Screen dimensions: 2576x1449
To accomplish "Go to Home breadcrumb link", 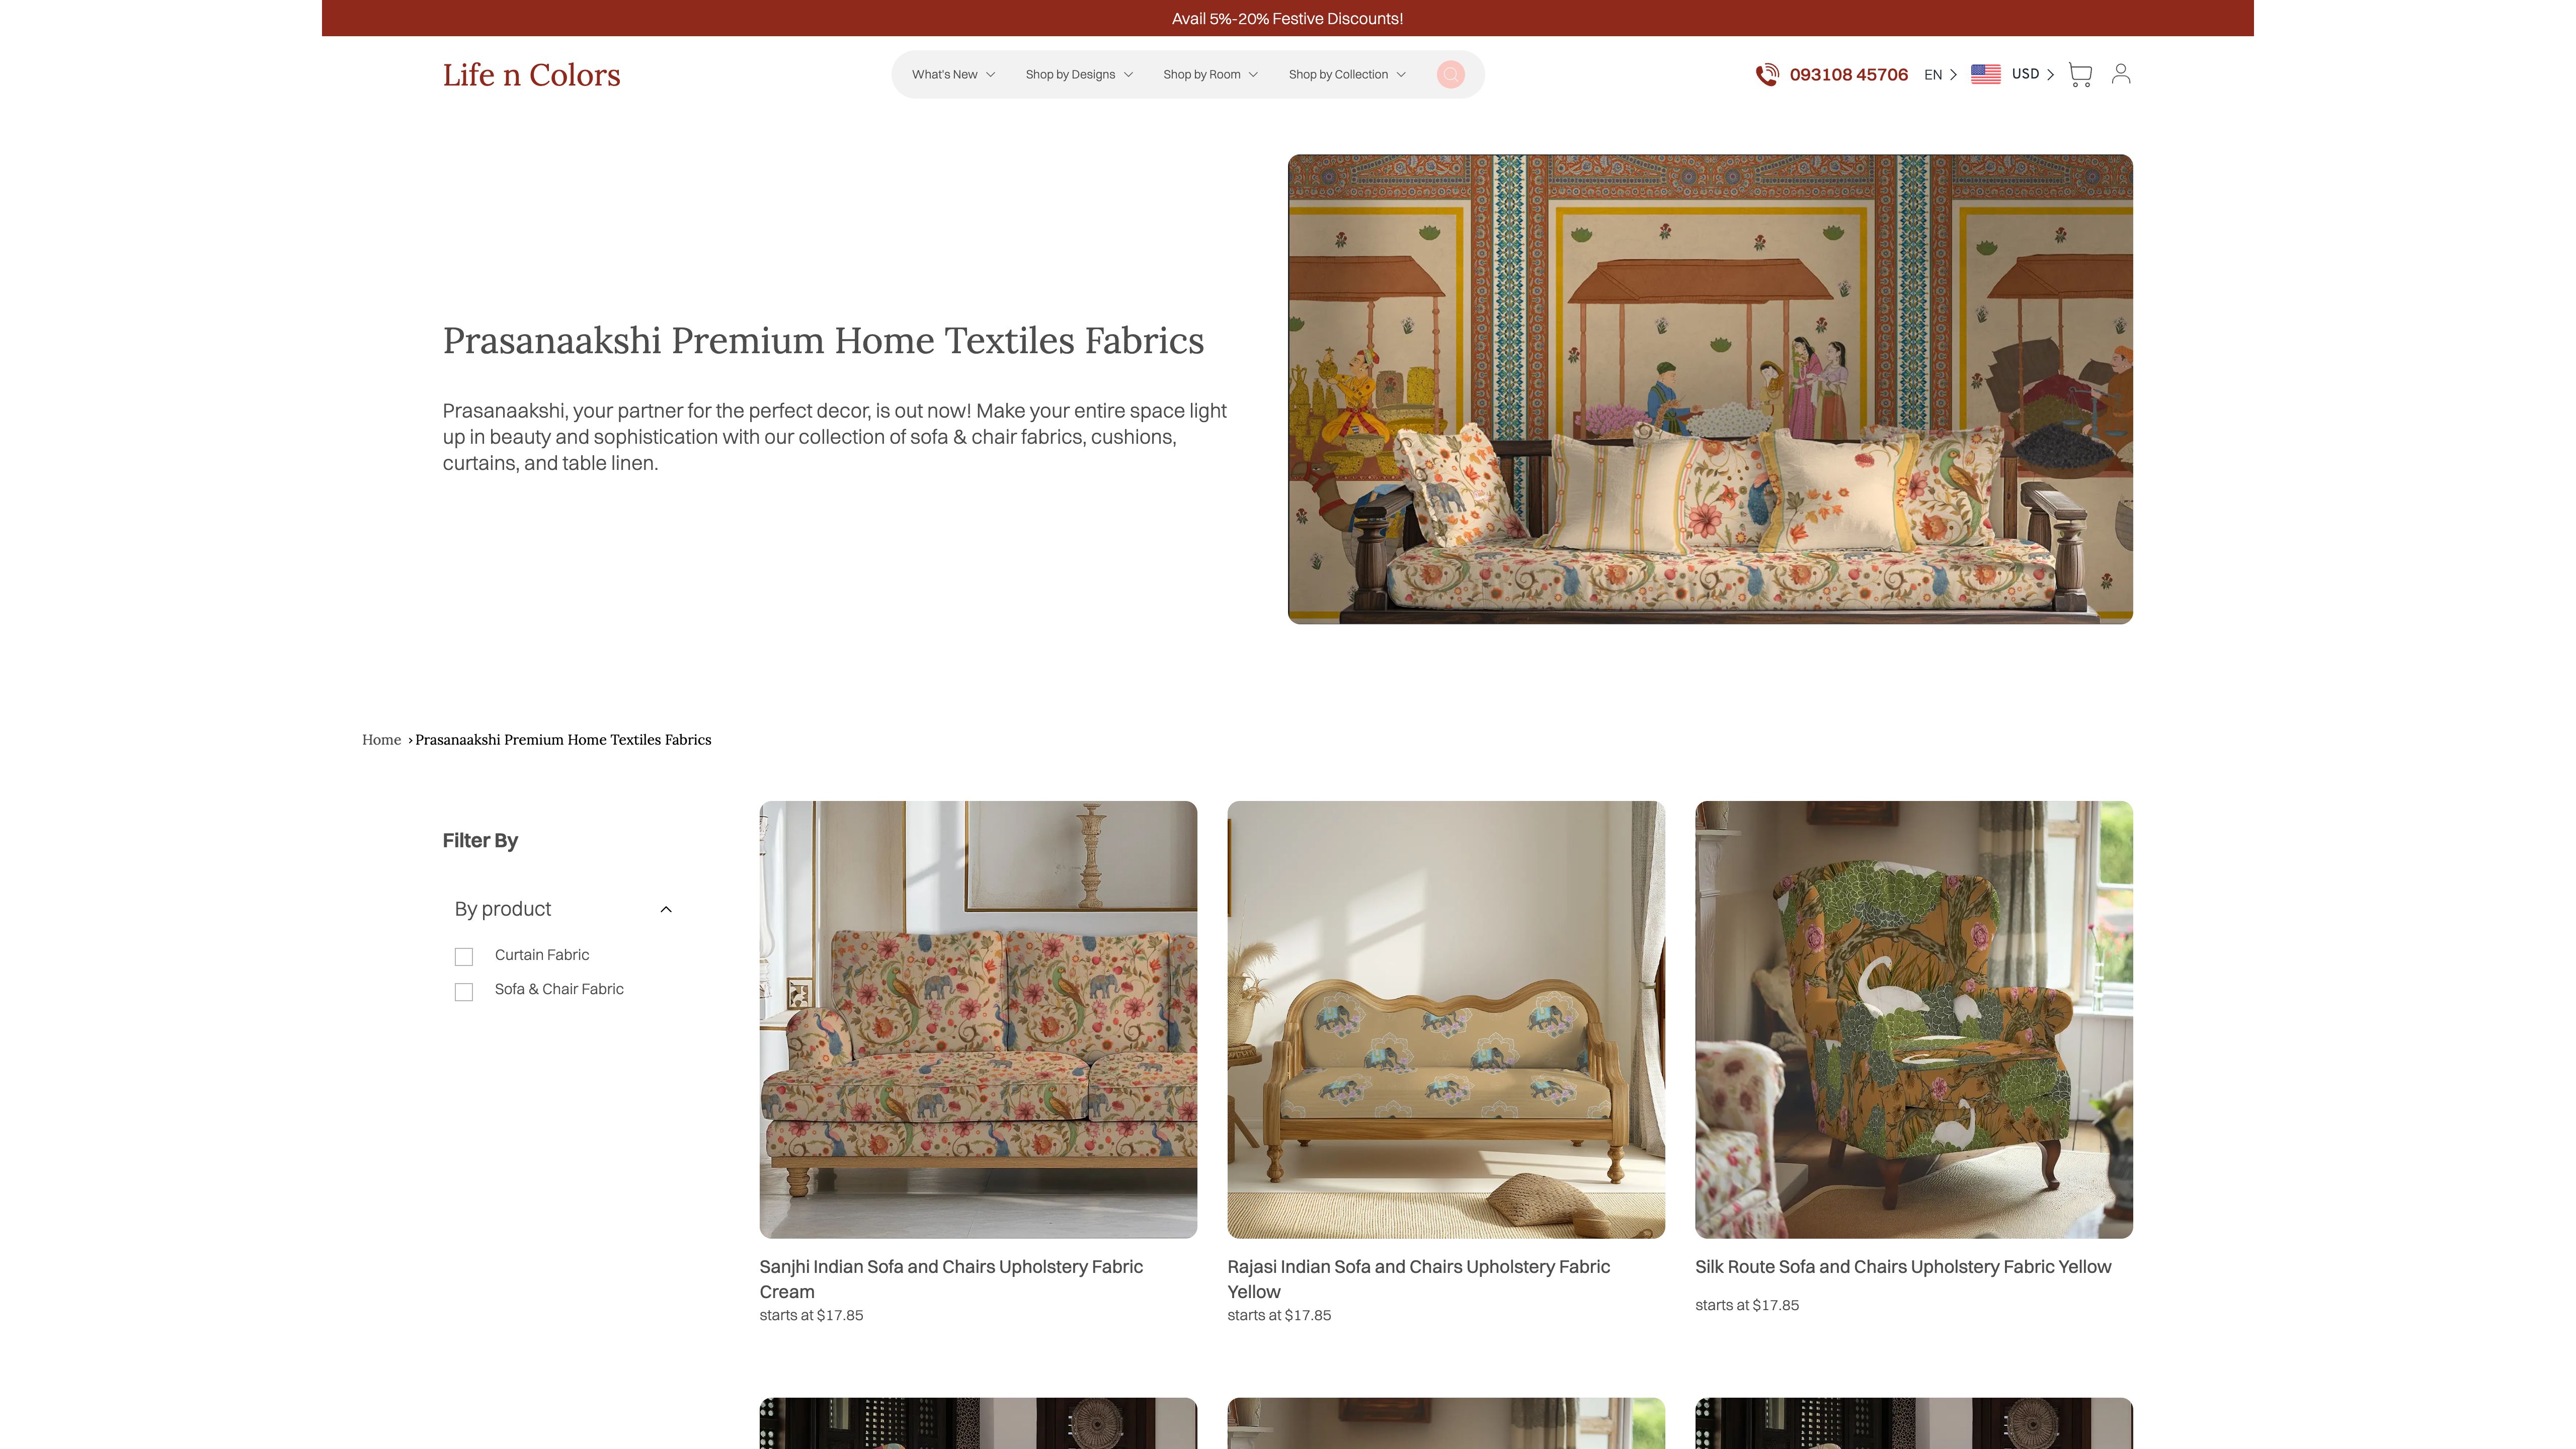I will (381, 739).
